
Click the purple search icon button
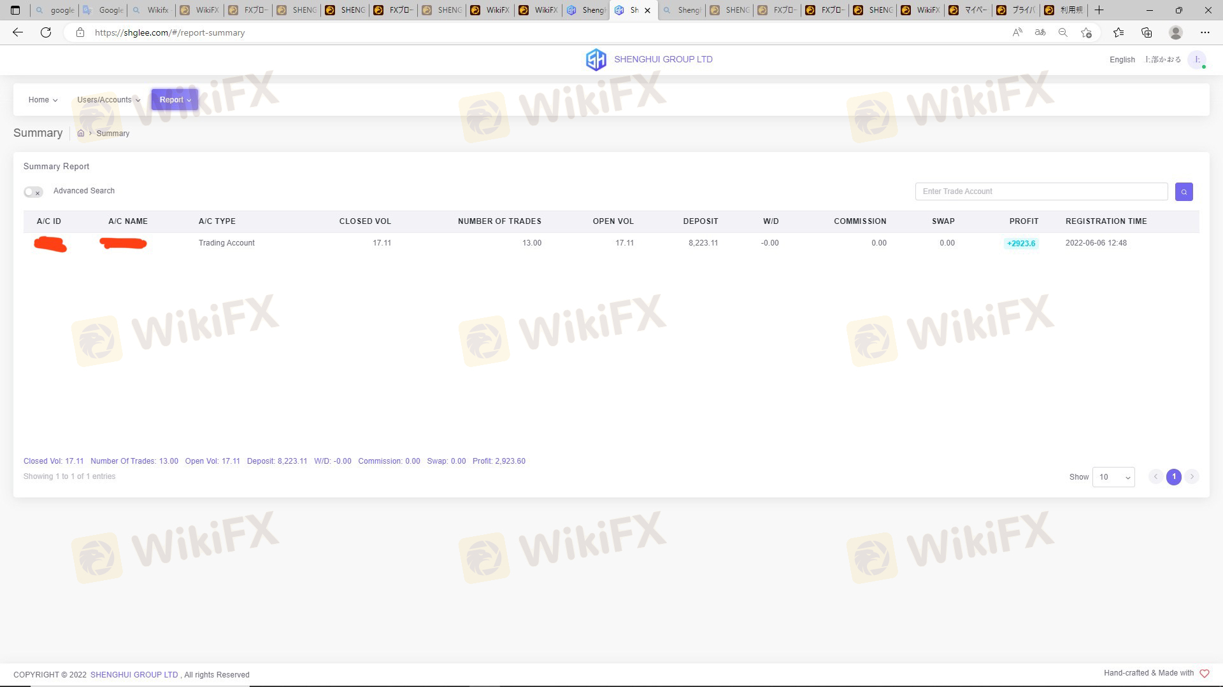[x=1184, y=191]
